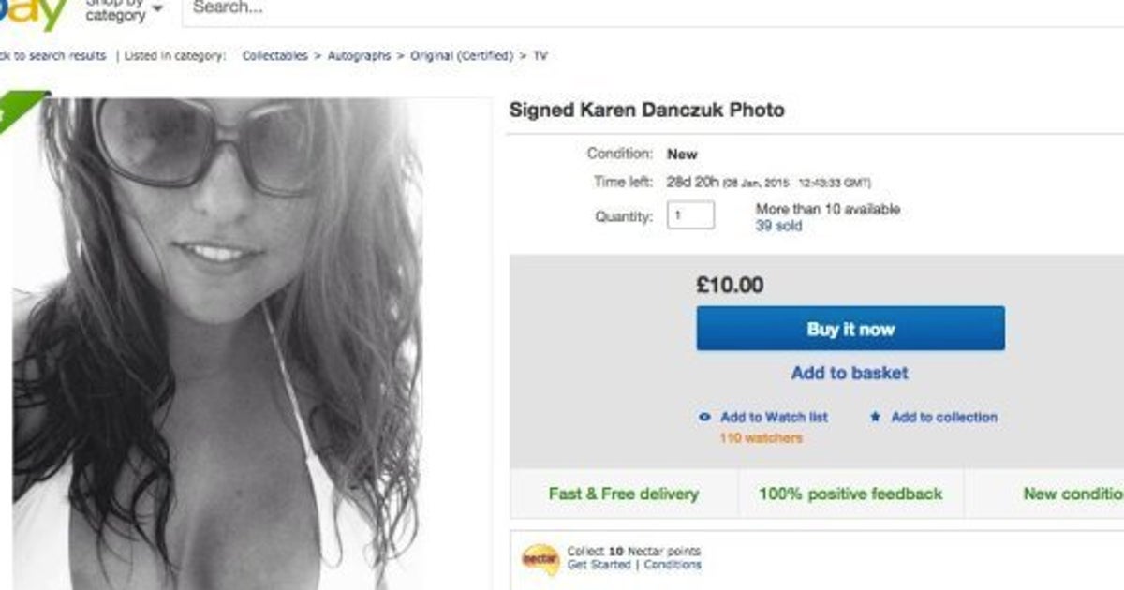Screen dimensions: 1124x590
Task: View the 39 sold link
Action: click(x=778, y=226)
